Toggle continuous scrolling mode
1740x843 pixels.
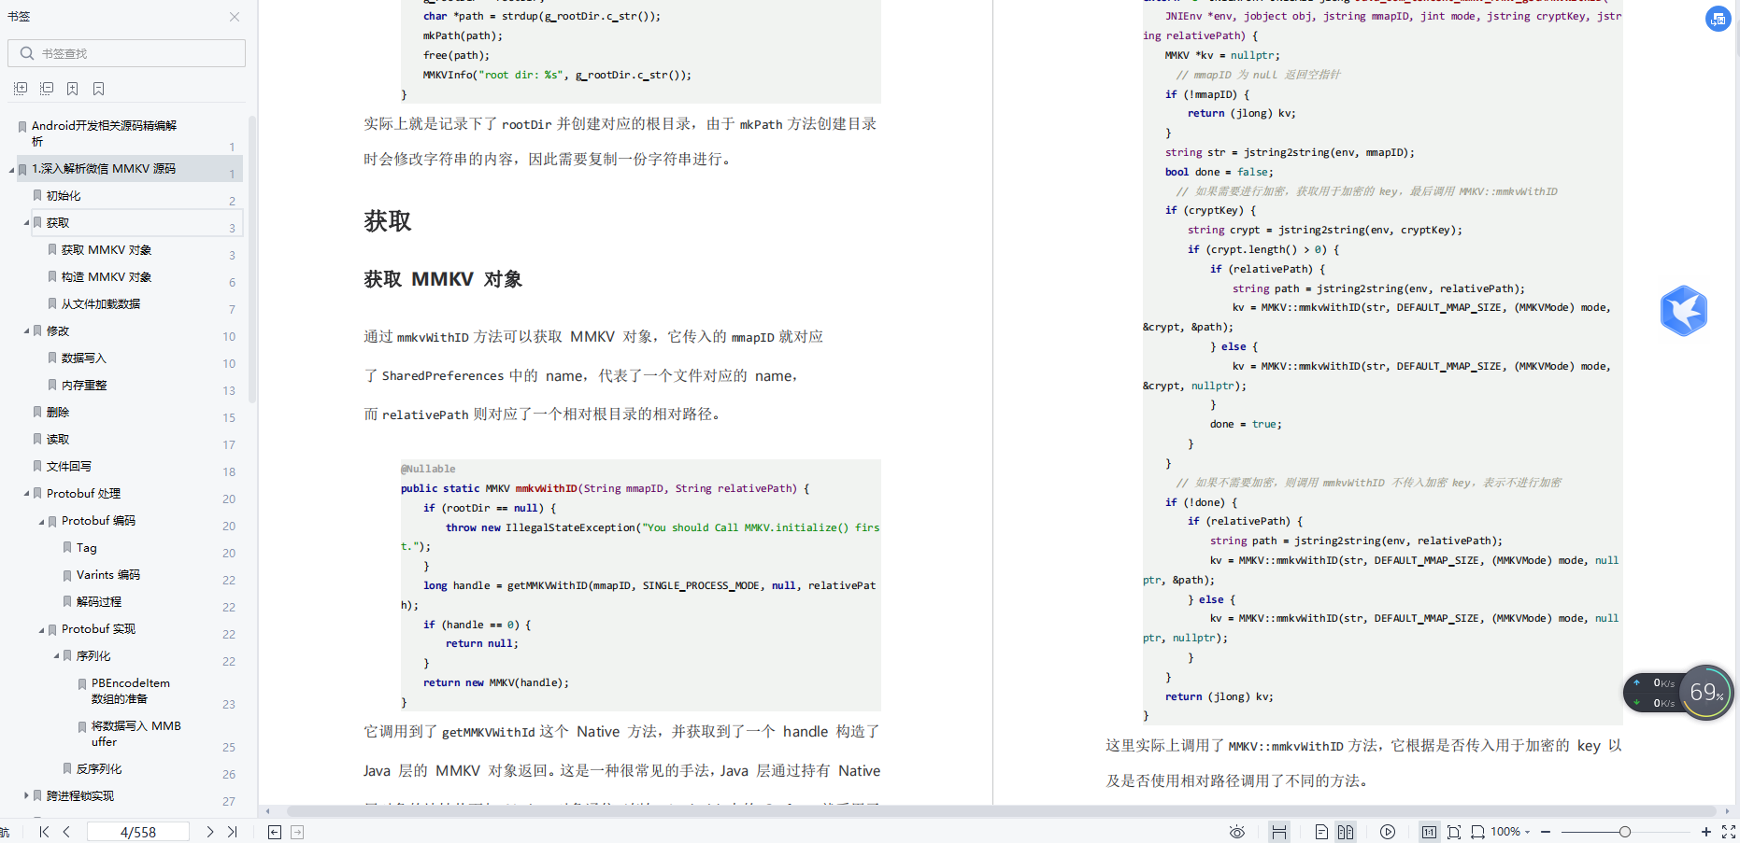coord(1279,832)
